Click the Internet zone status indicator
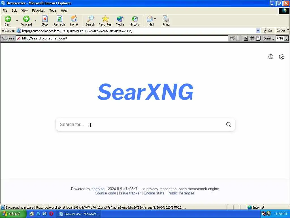Image resolution: width=290 pixels, height=218 pixels. 256,207
